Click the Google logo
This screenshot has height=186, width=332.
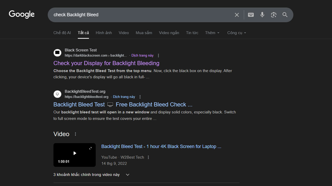[x=22, y=14]
